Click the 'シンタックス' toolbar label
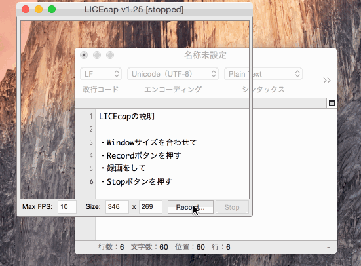The image size is (361, 266). coord(263,89)
